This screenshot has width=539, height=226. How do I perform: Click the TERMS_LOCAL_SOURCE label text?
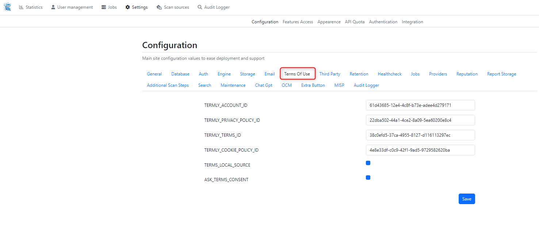pos(227,165)
